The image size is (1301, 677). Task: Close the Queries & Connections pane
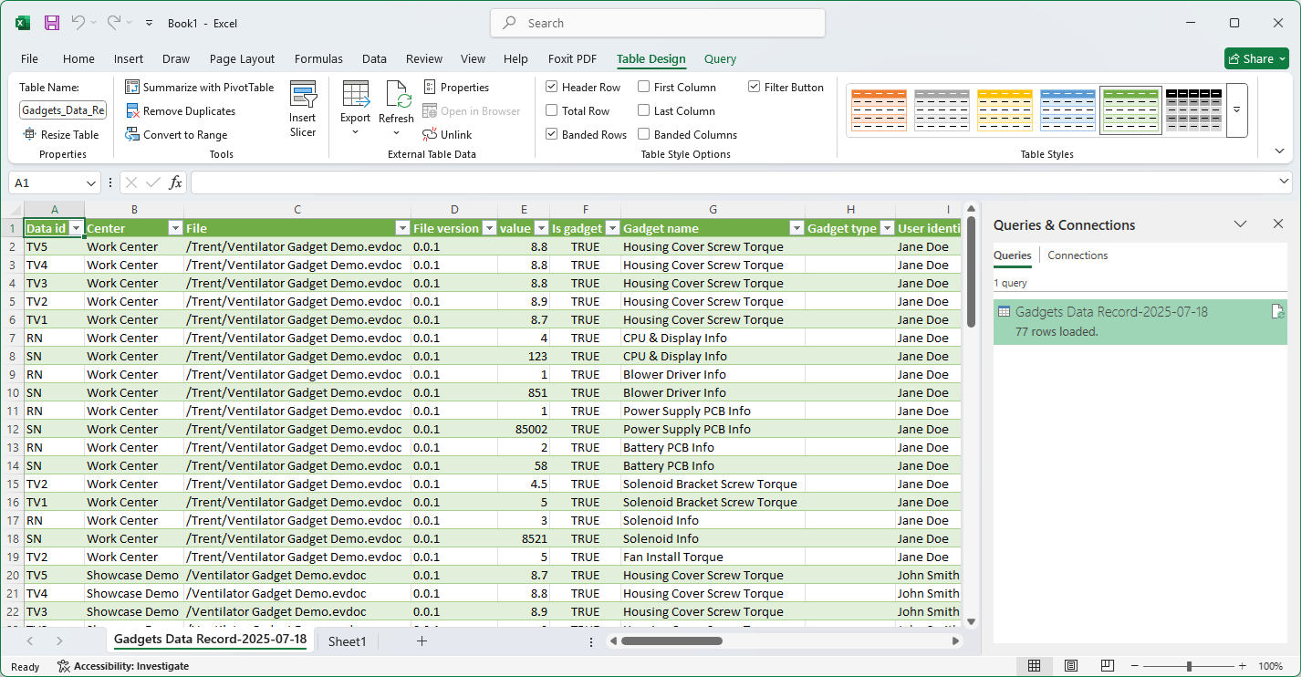[x=1278, y=224]
